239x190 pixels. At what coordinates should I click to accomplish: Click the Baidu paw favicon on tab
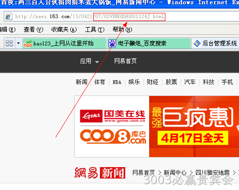112,43
